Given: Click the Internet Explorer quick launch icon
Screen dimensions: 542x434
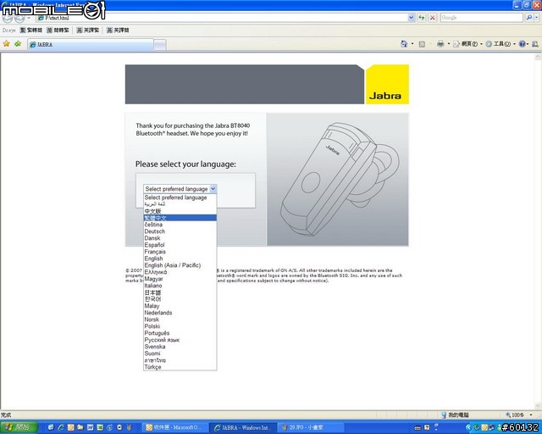Looking at the screenshot, I should tap(61, 428).
